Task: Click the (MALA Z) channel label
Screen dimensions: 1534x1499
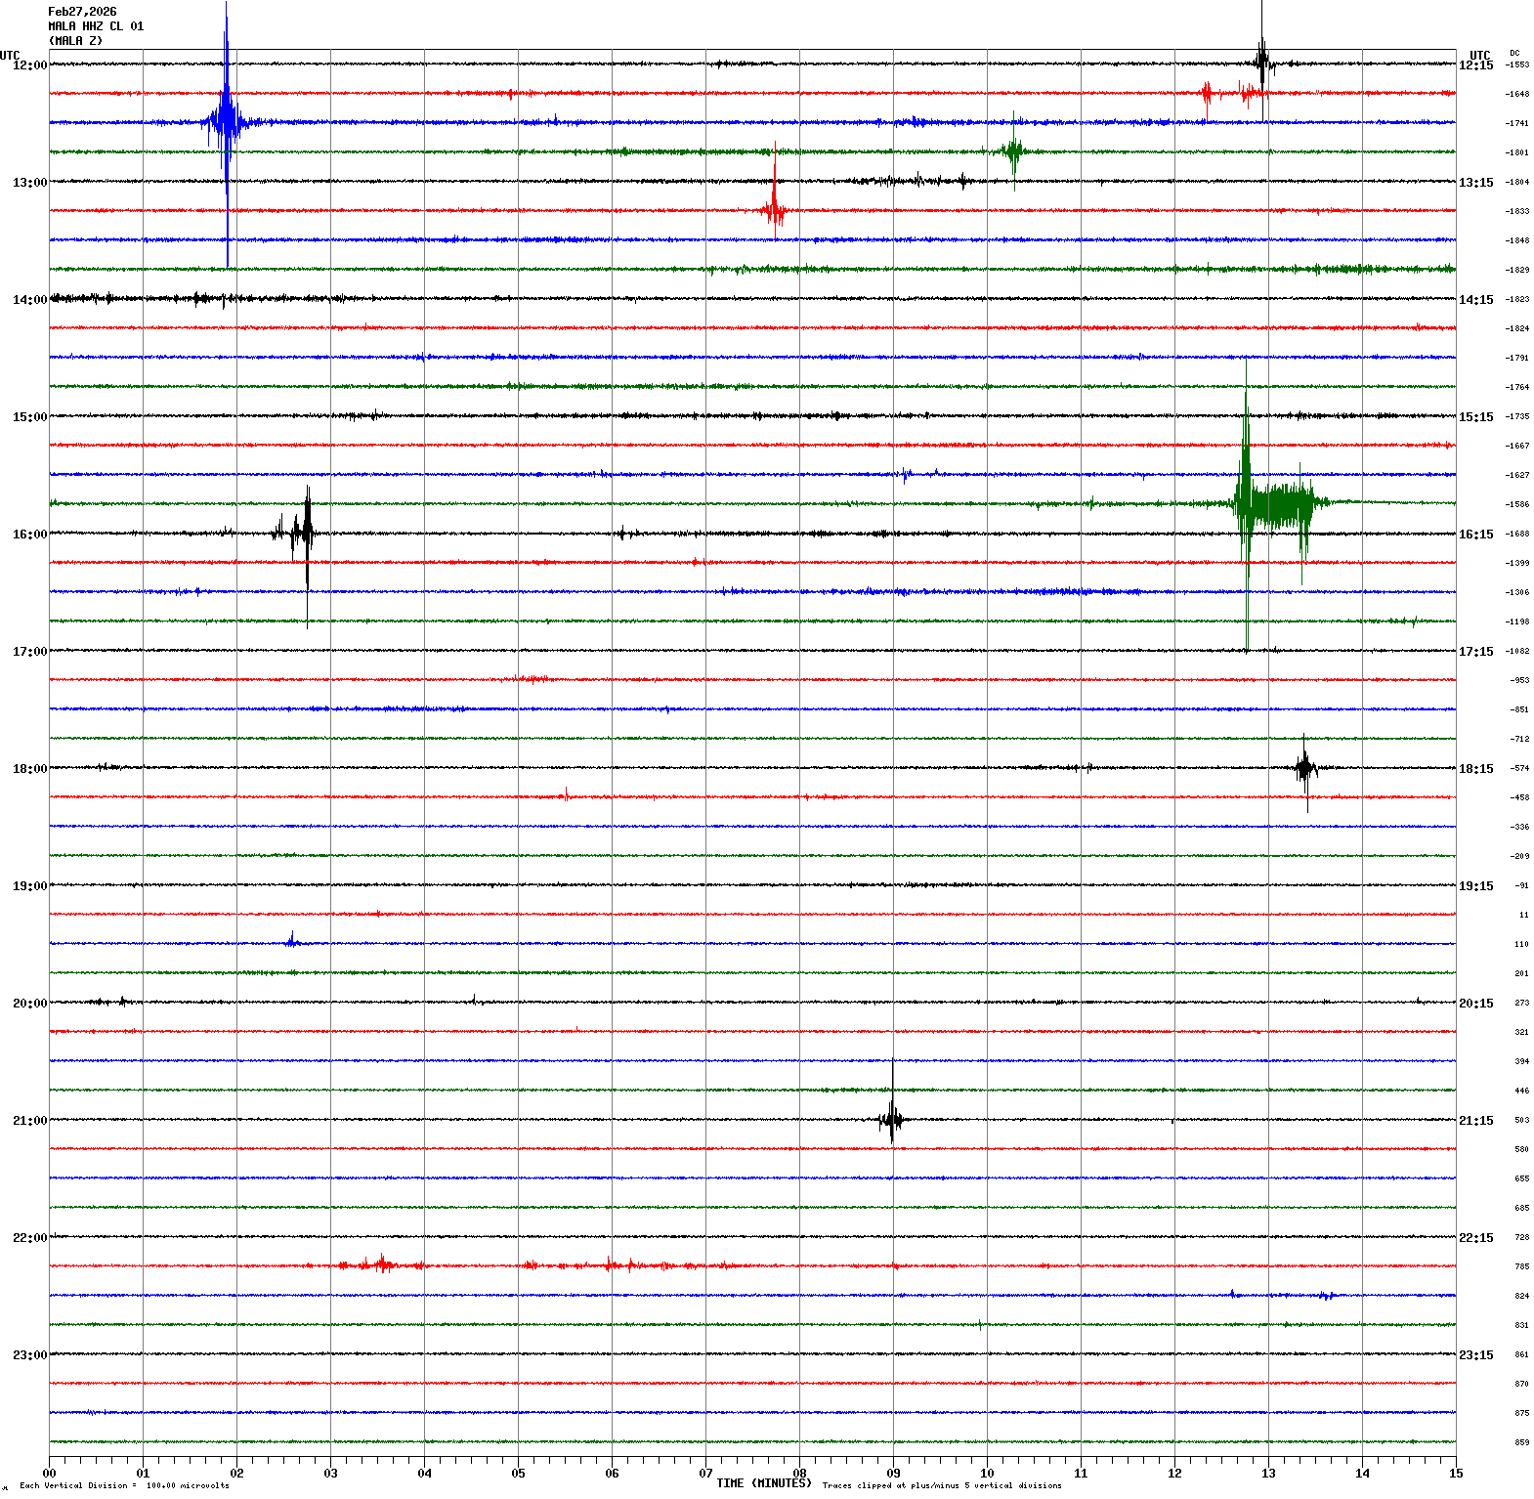Action: pos(75,41)
